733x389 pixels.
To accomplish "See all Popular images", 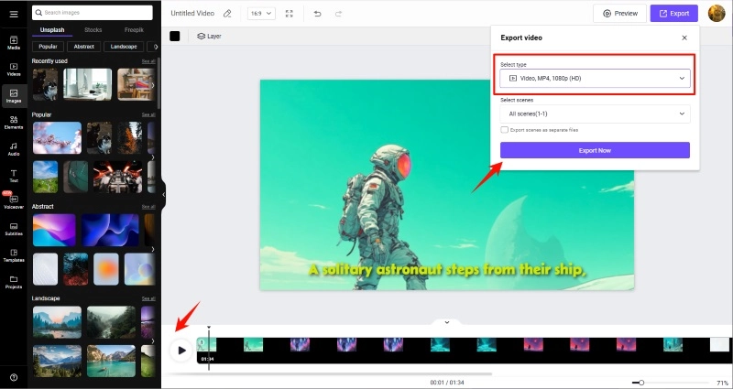I will (148, 115).
